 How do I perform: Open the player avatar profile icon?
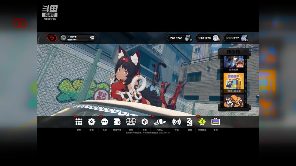point(63,38)
